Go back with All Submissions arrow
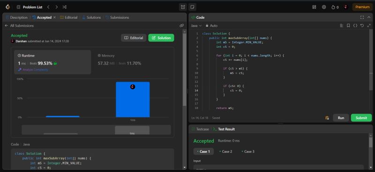Screen dimensions: 375x172 coord(7,26)
